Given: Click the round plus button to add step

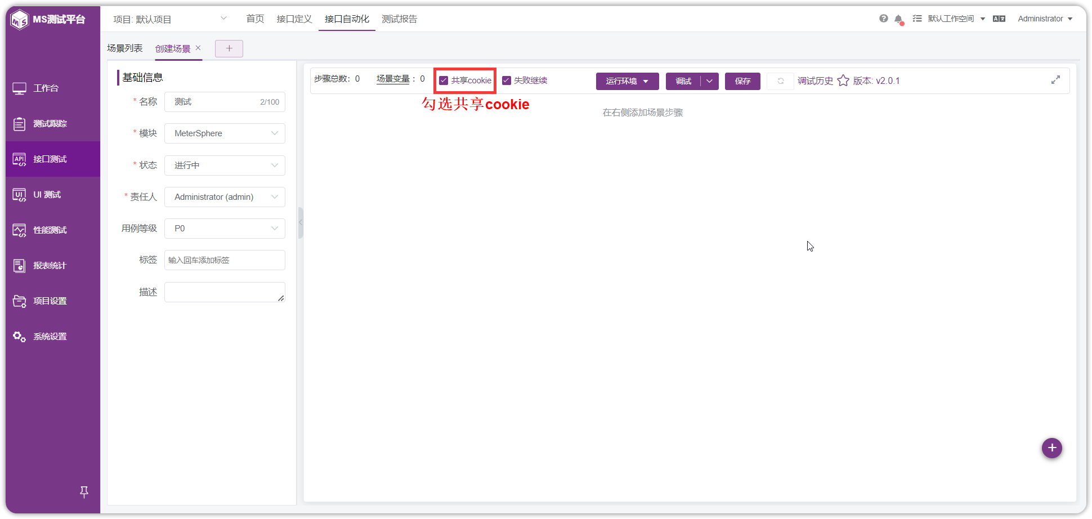Looking at the screenshot, I should [1052, 448].
